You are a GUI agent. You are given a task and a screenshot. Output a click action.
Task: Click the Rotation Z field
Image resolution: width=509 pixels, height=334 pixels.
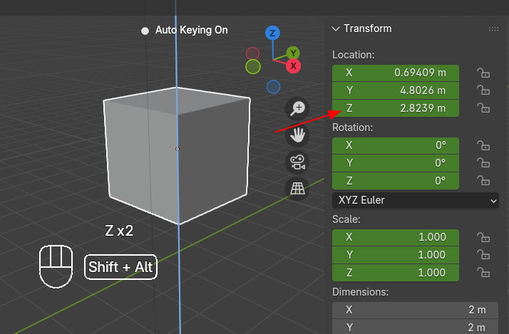tap(396, 181)
